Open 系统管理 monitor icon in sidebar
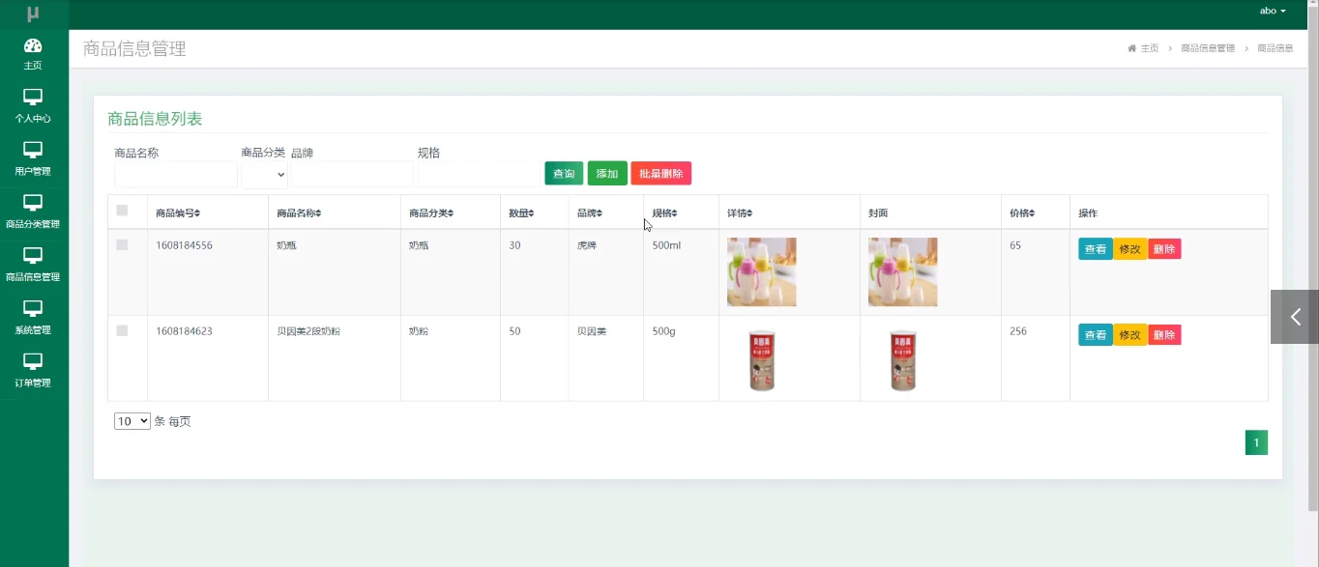Screen dimensions: 1319x567 coord(33,309)
